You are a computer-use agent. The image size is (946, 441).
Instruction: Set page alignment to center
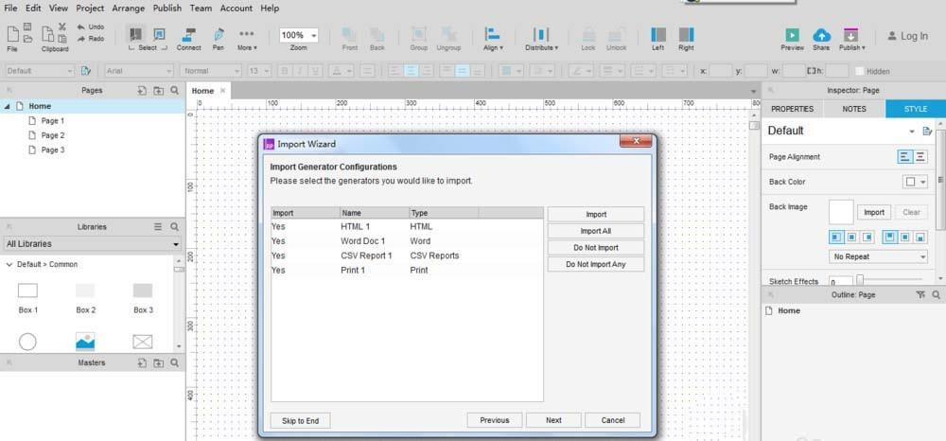tap(920, 157)
